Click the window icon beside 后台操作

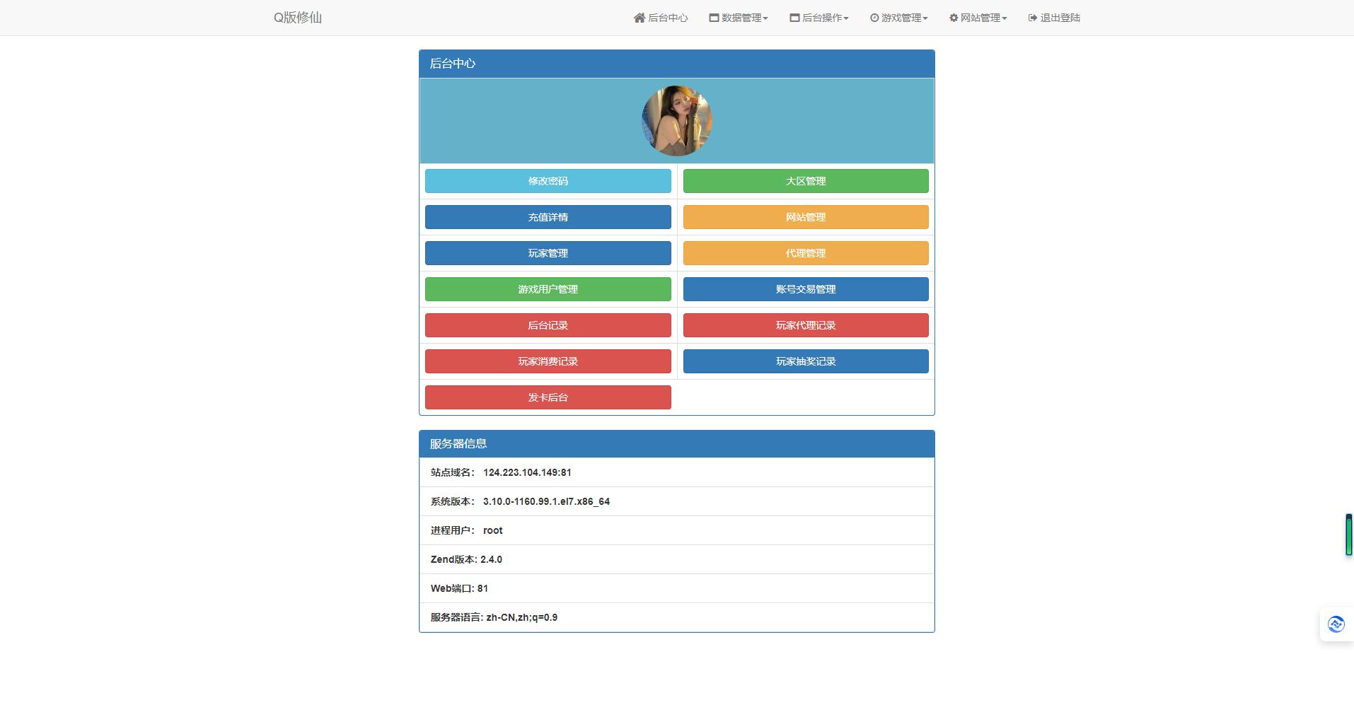794,18
